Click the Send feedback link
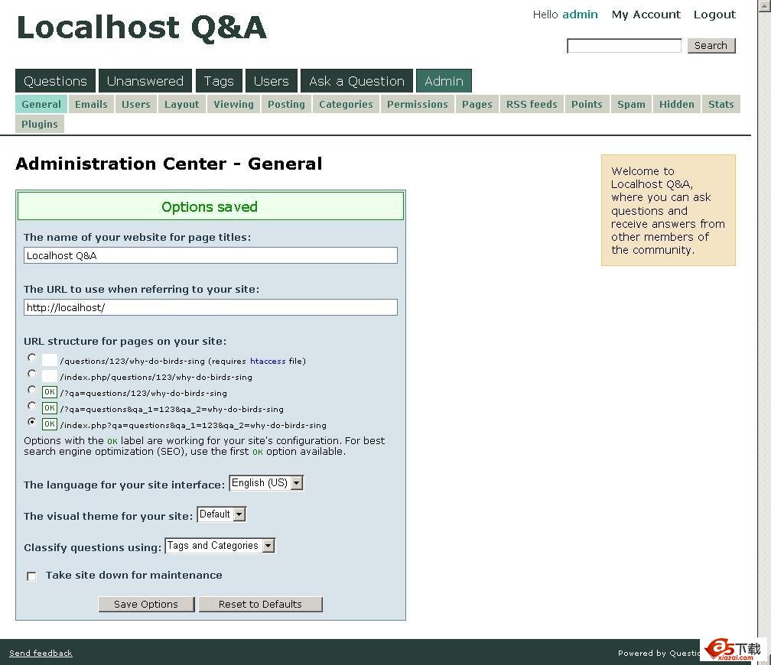 [41, 654]
